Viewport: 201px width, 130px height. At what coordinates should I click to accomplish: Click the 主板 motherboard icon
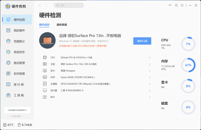45,64
